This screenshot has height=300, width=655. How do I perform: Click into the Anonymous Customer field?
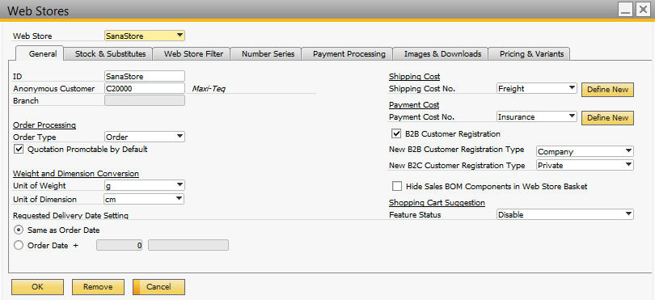[x=144, y=88]
